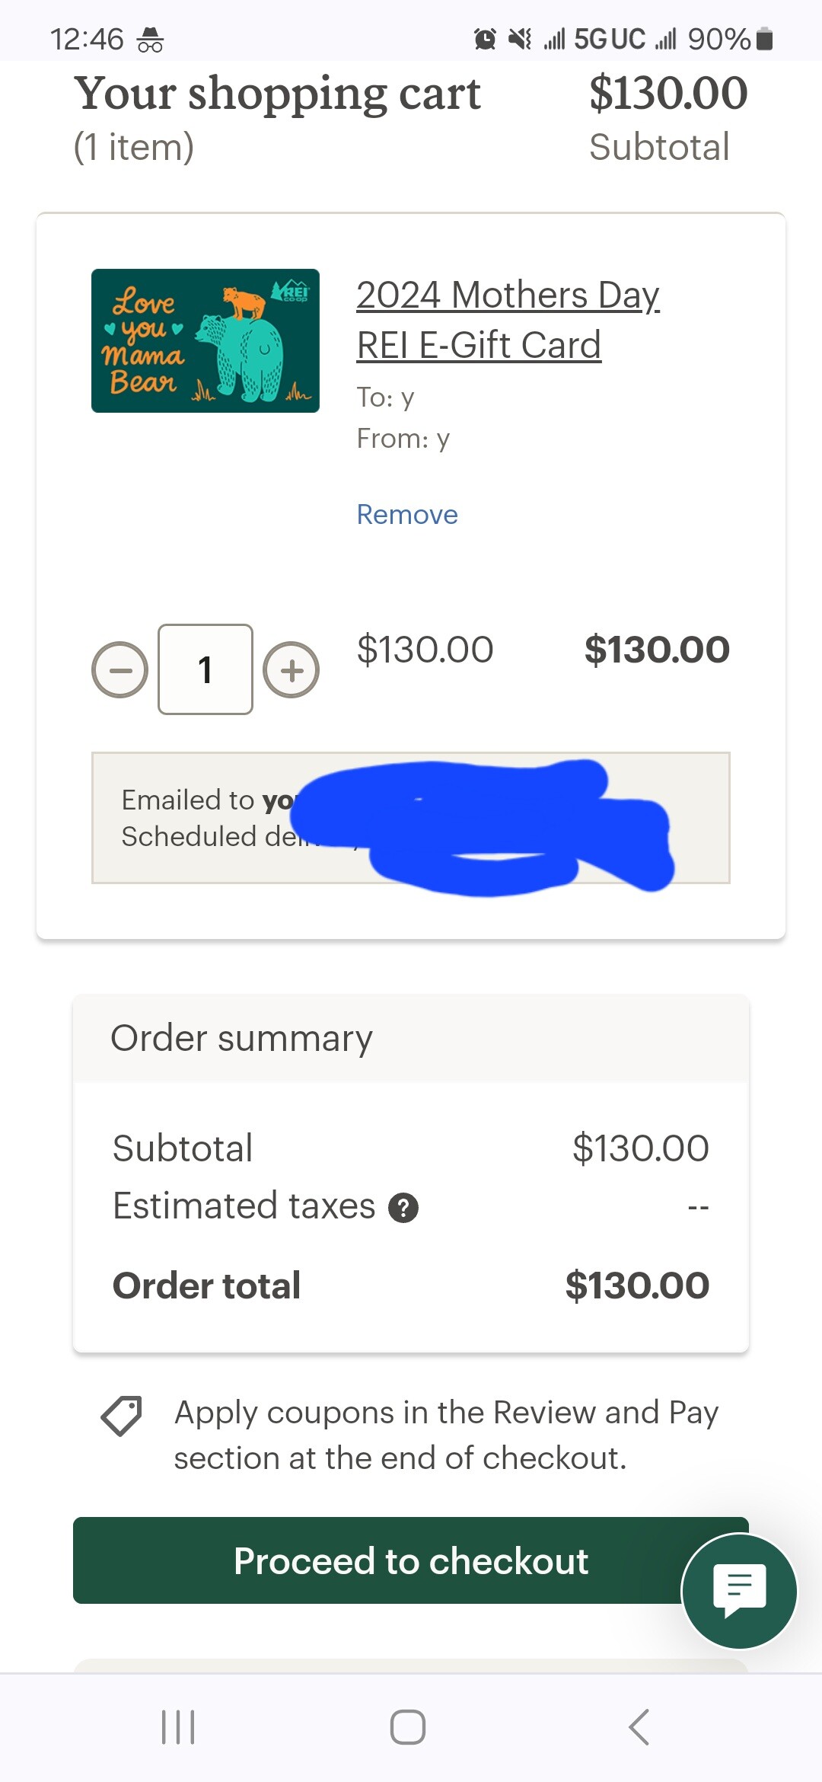Tap the muted sound status icon
This screenshot has width=822, height=1782.
(x=520, y=38)
